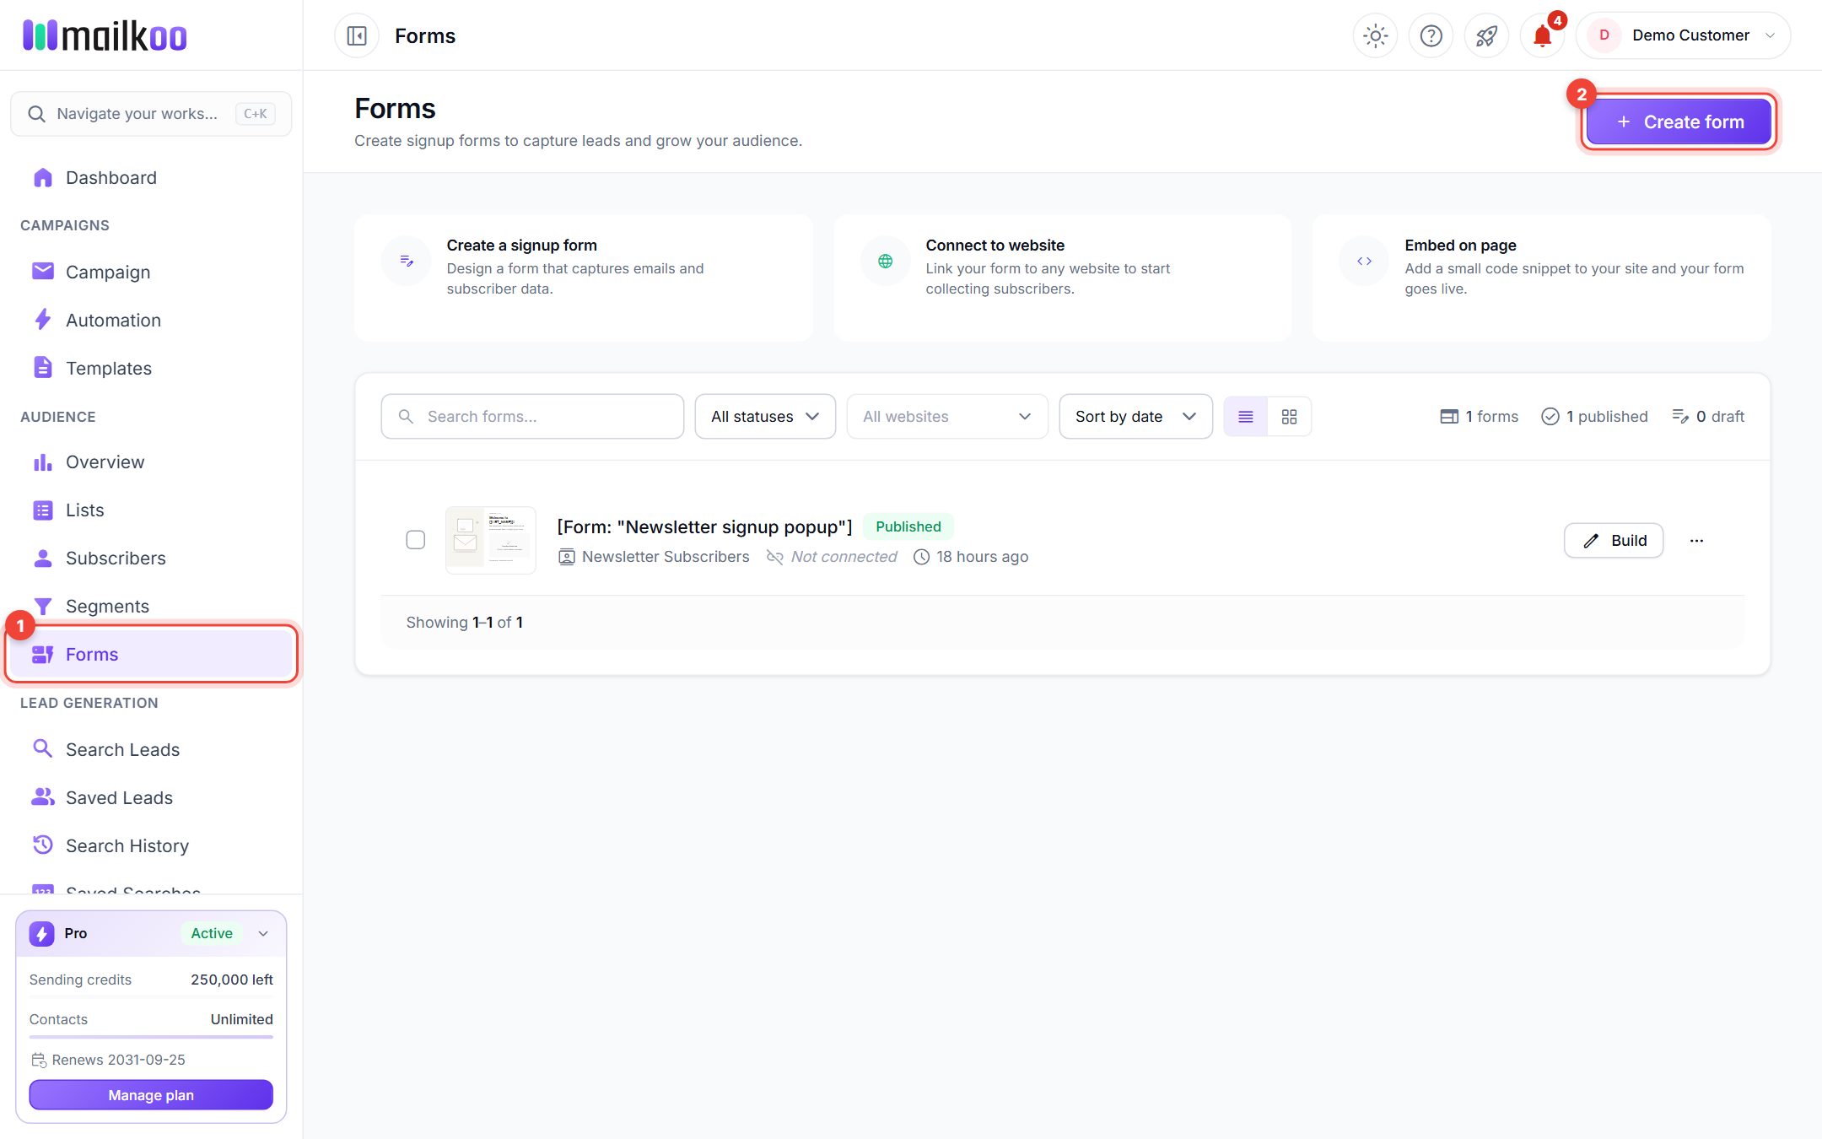1822x1139 pixels.
Task: Toggle the sidebar collapse icon
Action: [357, 35]
